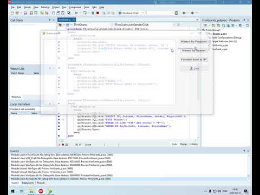Open the File menu
The height and width of the screenshot is (195, 260).
12,7
